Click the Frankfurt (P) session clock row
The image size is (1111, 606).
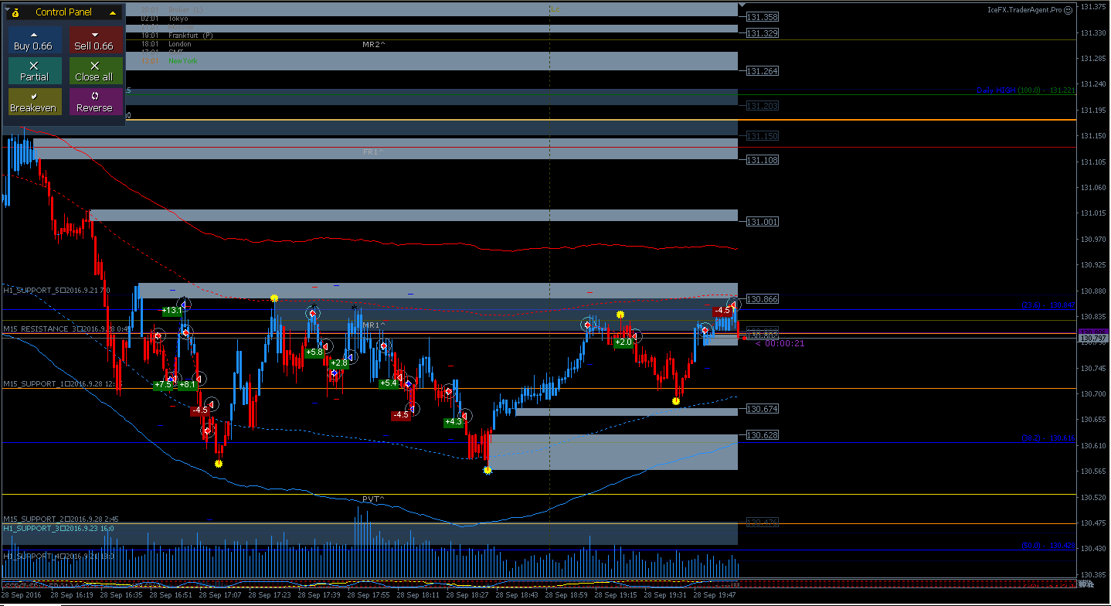point(177,36)
